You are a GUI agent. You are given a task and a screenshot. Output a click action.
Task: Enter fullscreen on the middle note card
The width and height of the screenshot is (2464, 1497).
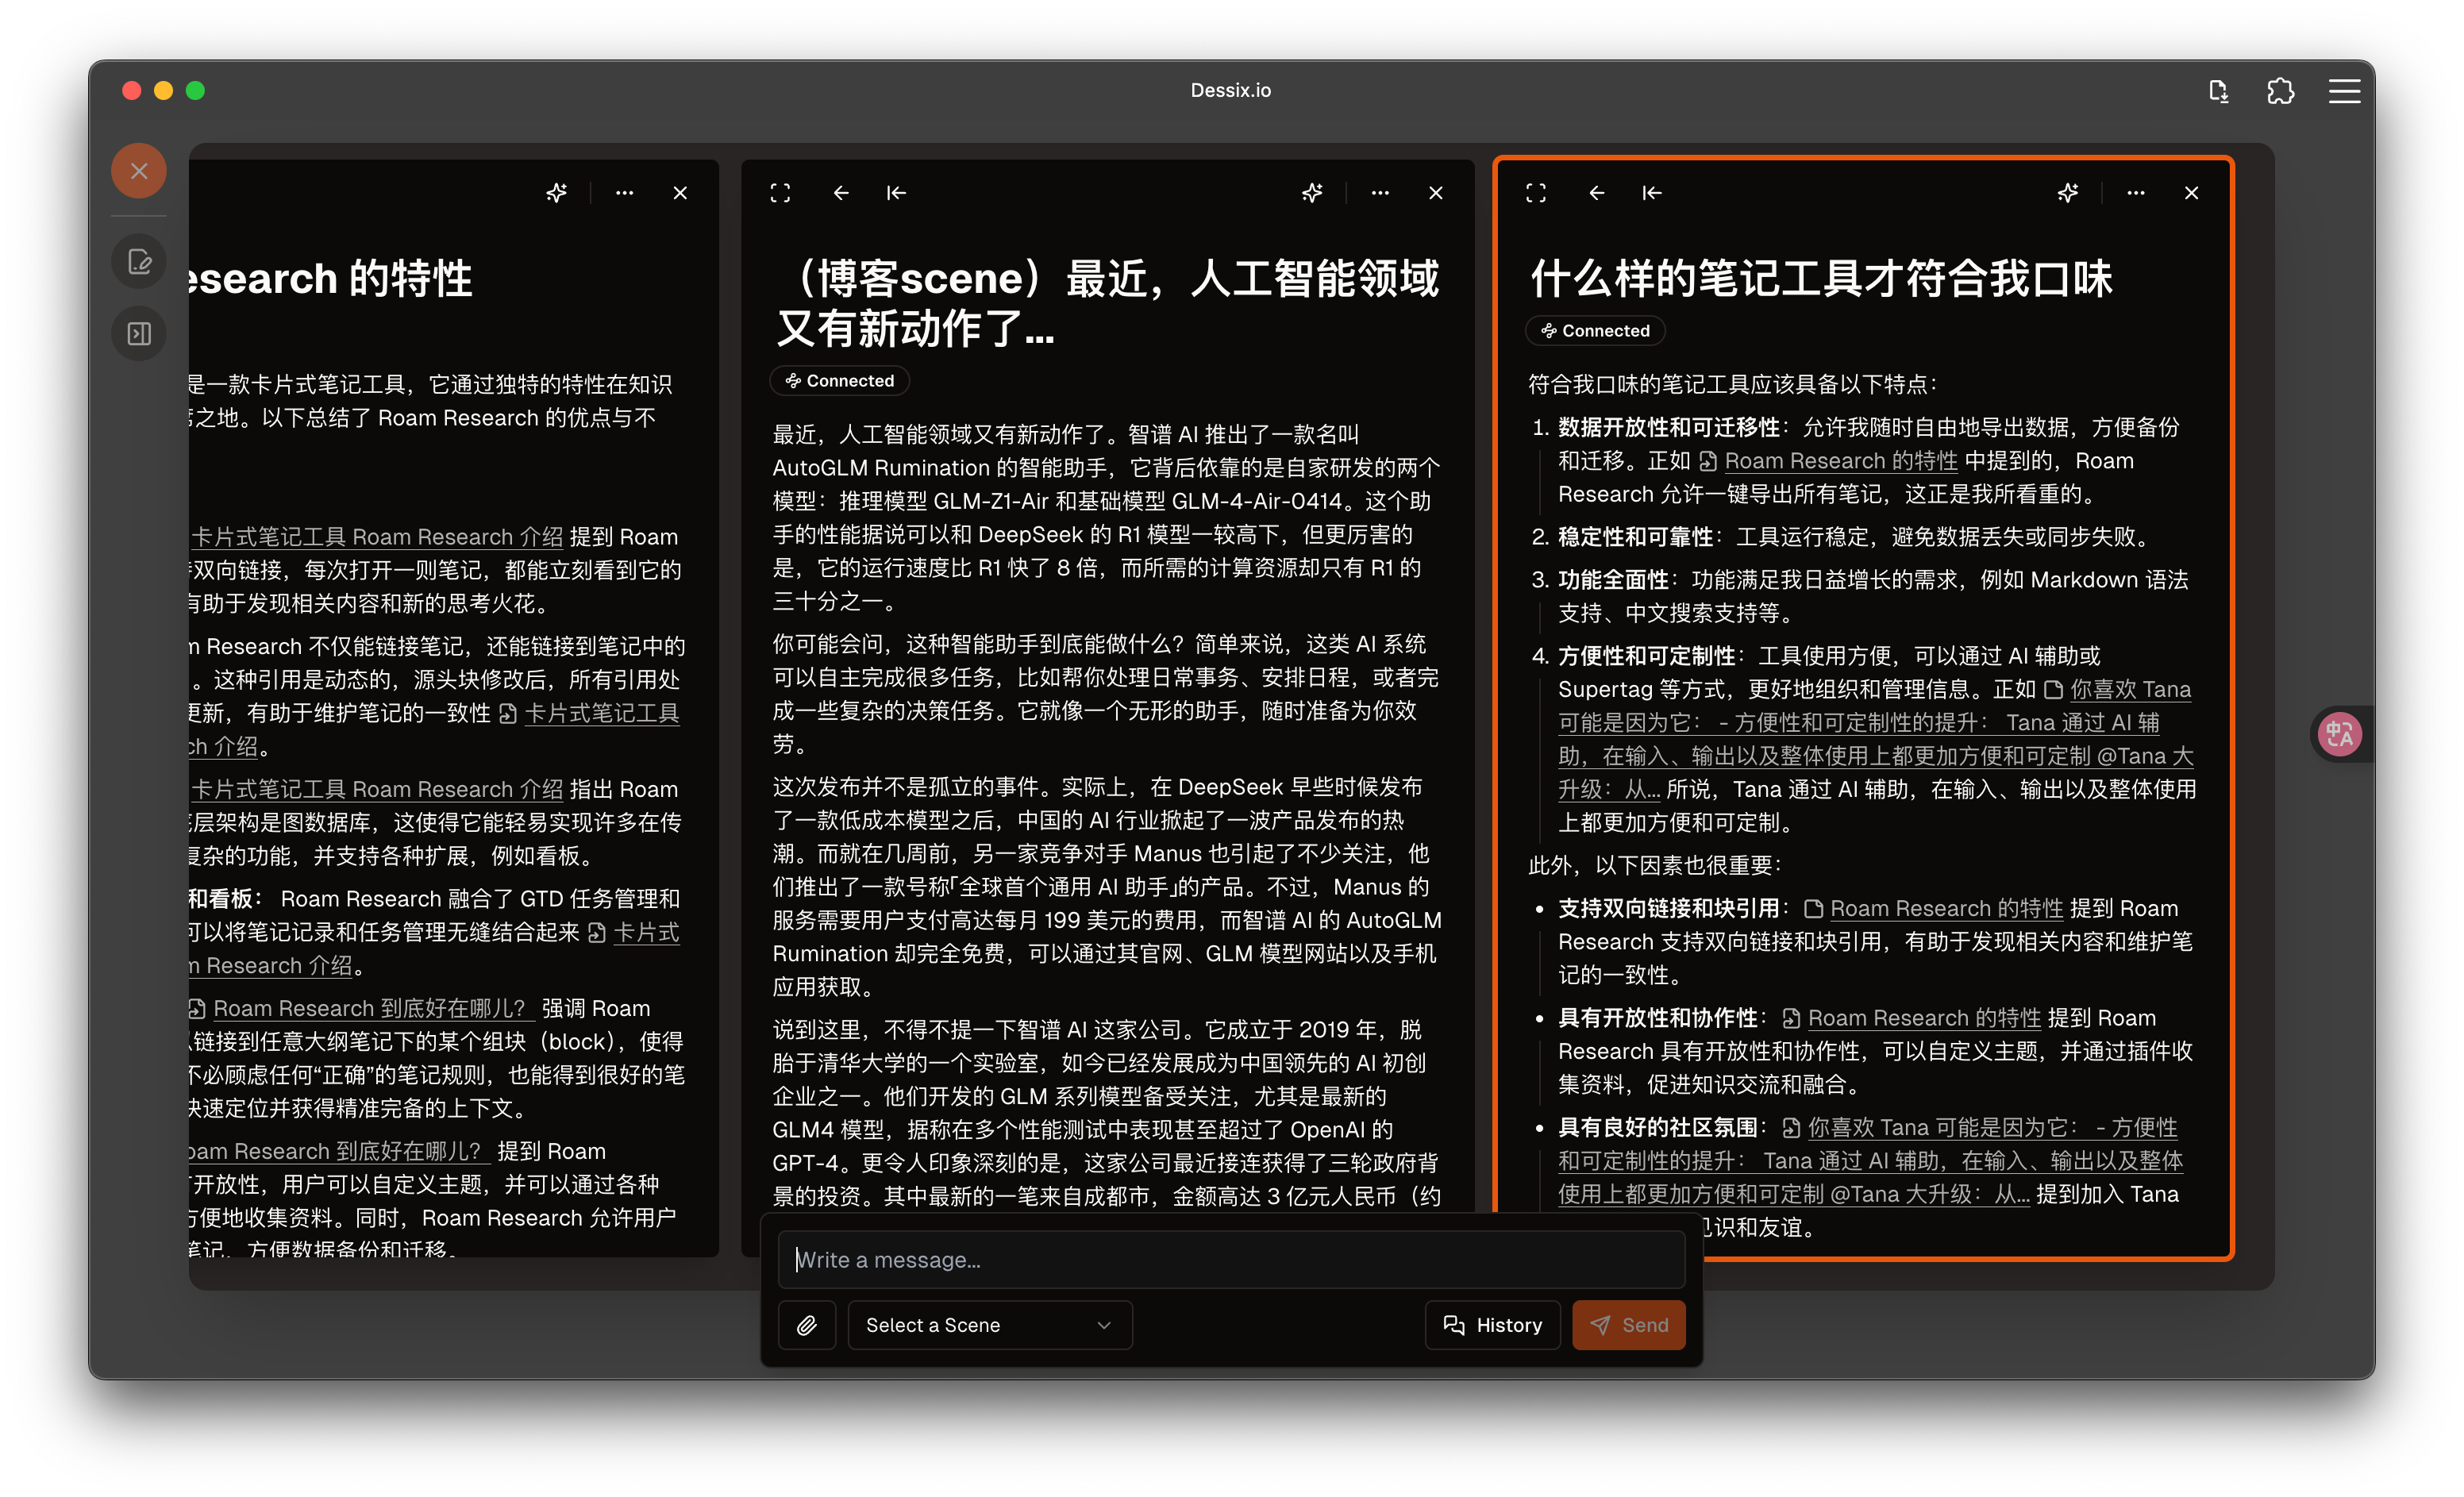(x=780, y=192)
